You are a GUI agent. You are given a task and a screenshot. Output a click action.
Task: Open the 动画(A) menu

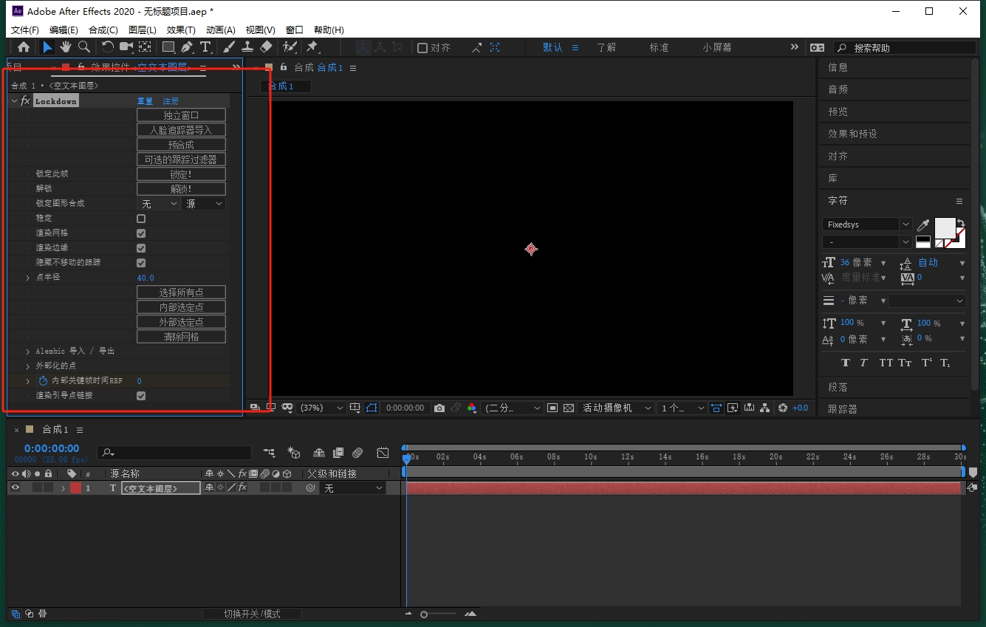pyautogui.click(x=220, y=30)
